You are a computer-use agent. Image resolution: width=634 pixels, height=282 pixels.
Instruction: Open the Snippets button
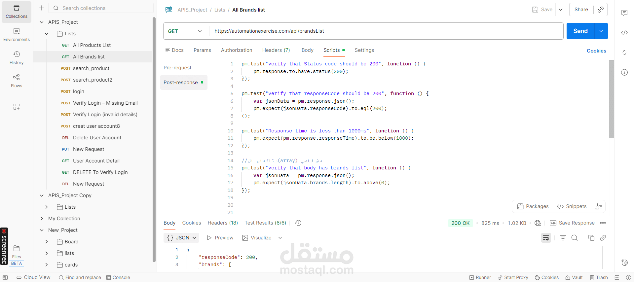pos(572,206)
